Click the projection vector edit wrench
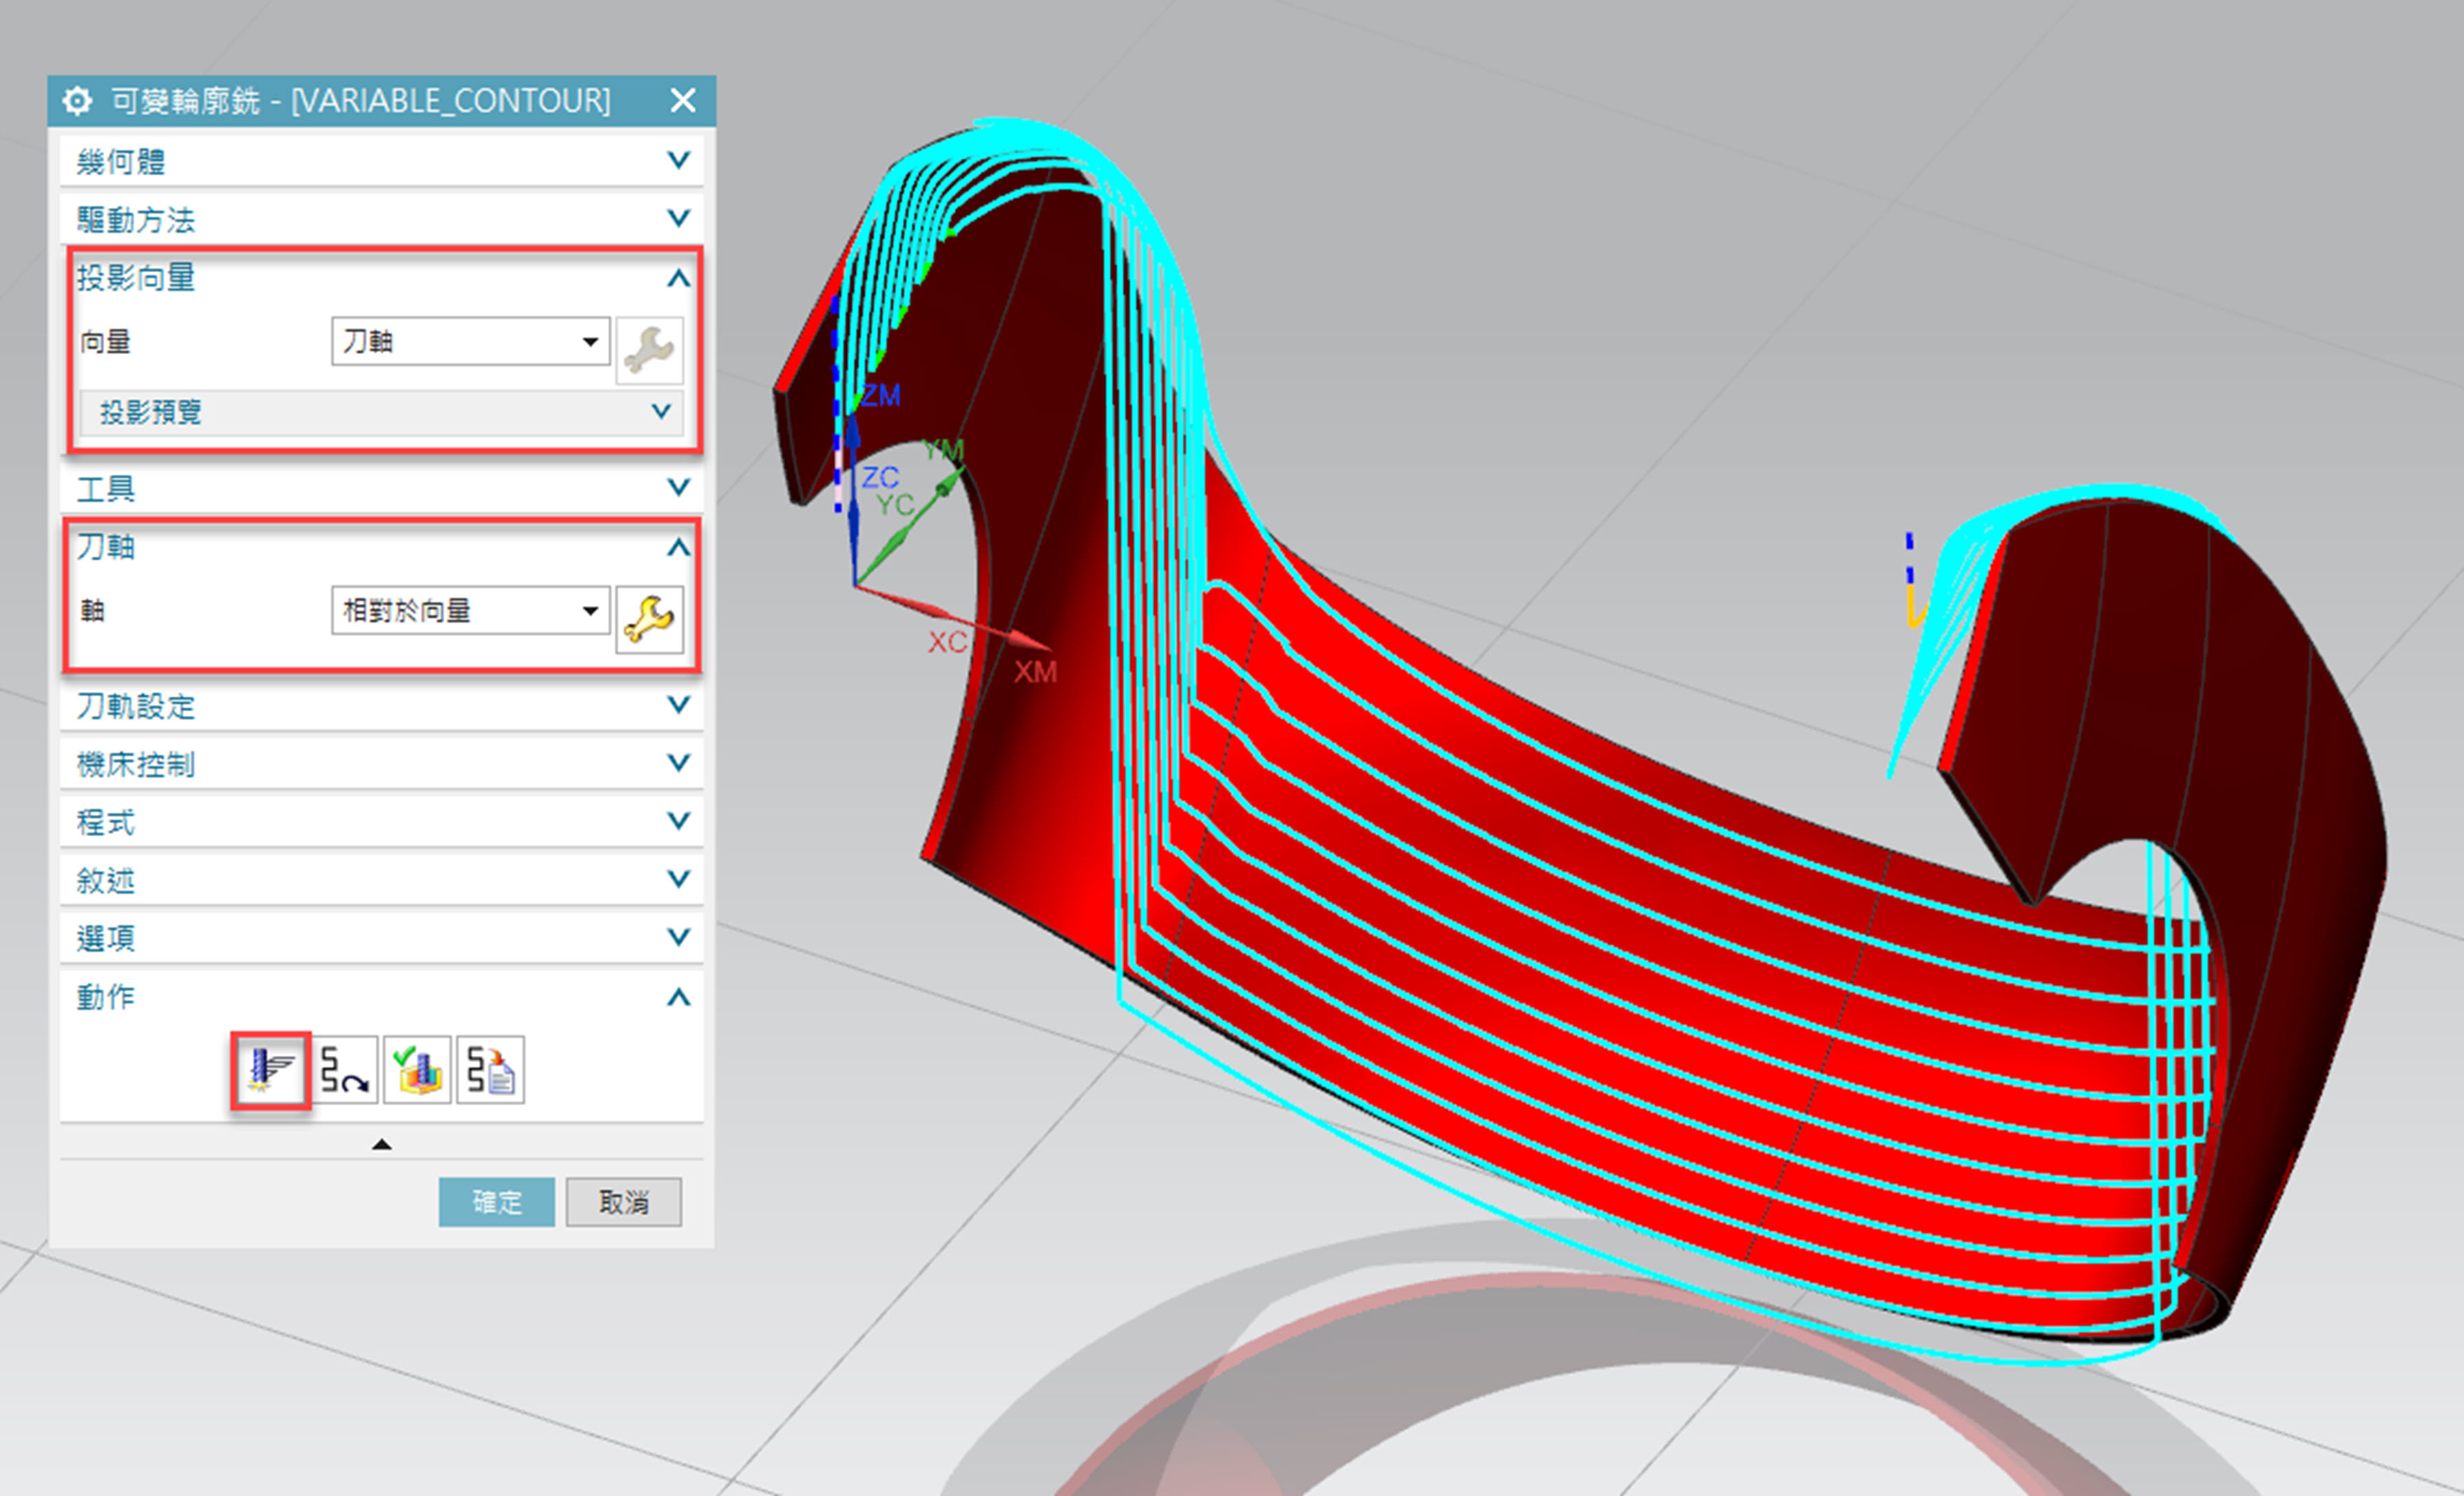2464x1496 pixels. tap(650, 350)
